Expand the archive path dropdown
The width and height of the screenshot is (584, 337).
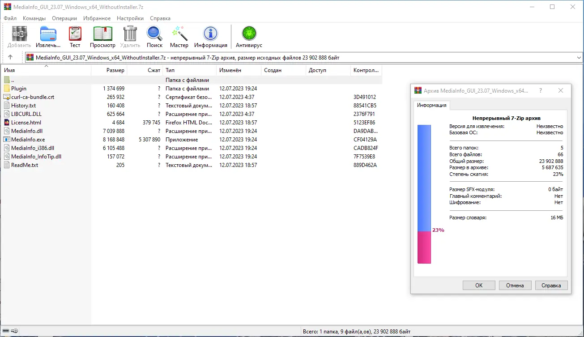point(579,57)
